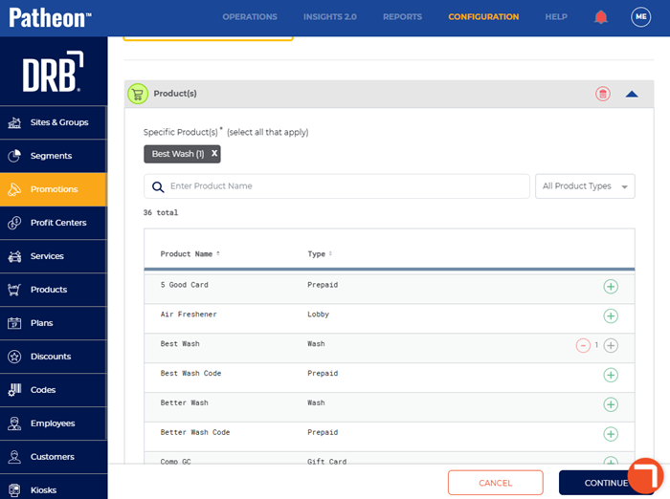
Task: Add Better Wash with plus icon
Action: pyautogui.click(x=611, y=404)
